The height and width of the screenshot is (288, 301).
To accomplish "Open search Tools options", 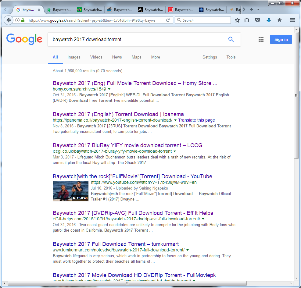I will pos(231,57).
